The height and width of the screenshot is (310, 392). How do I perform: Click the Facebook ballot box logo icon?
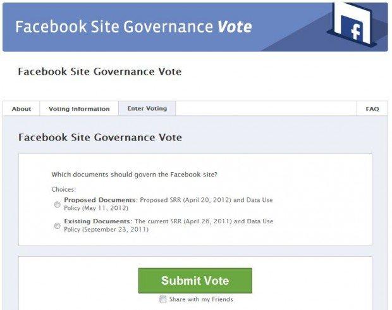[352, 25]
